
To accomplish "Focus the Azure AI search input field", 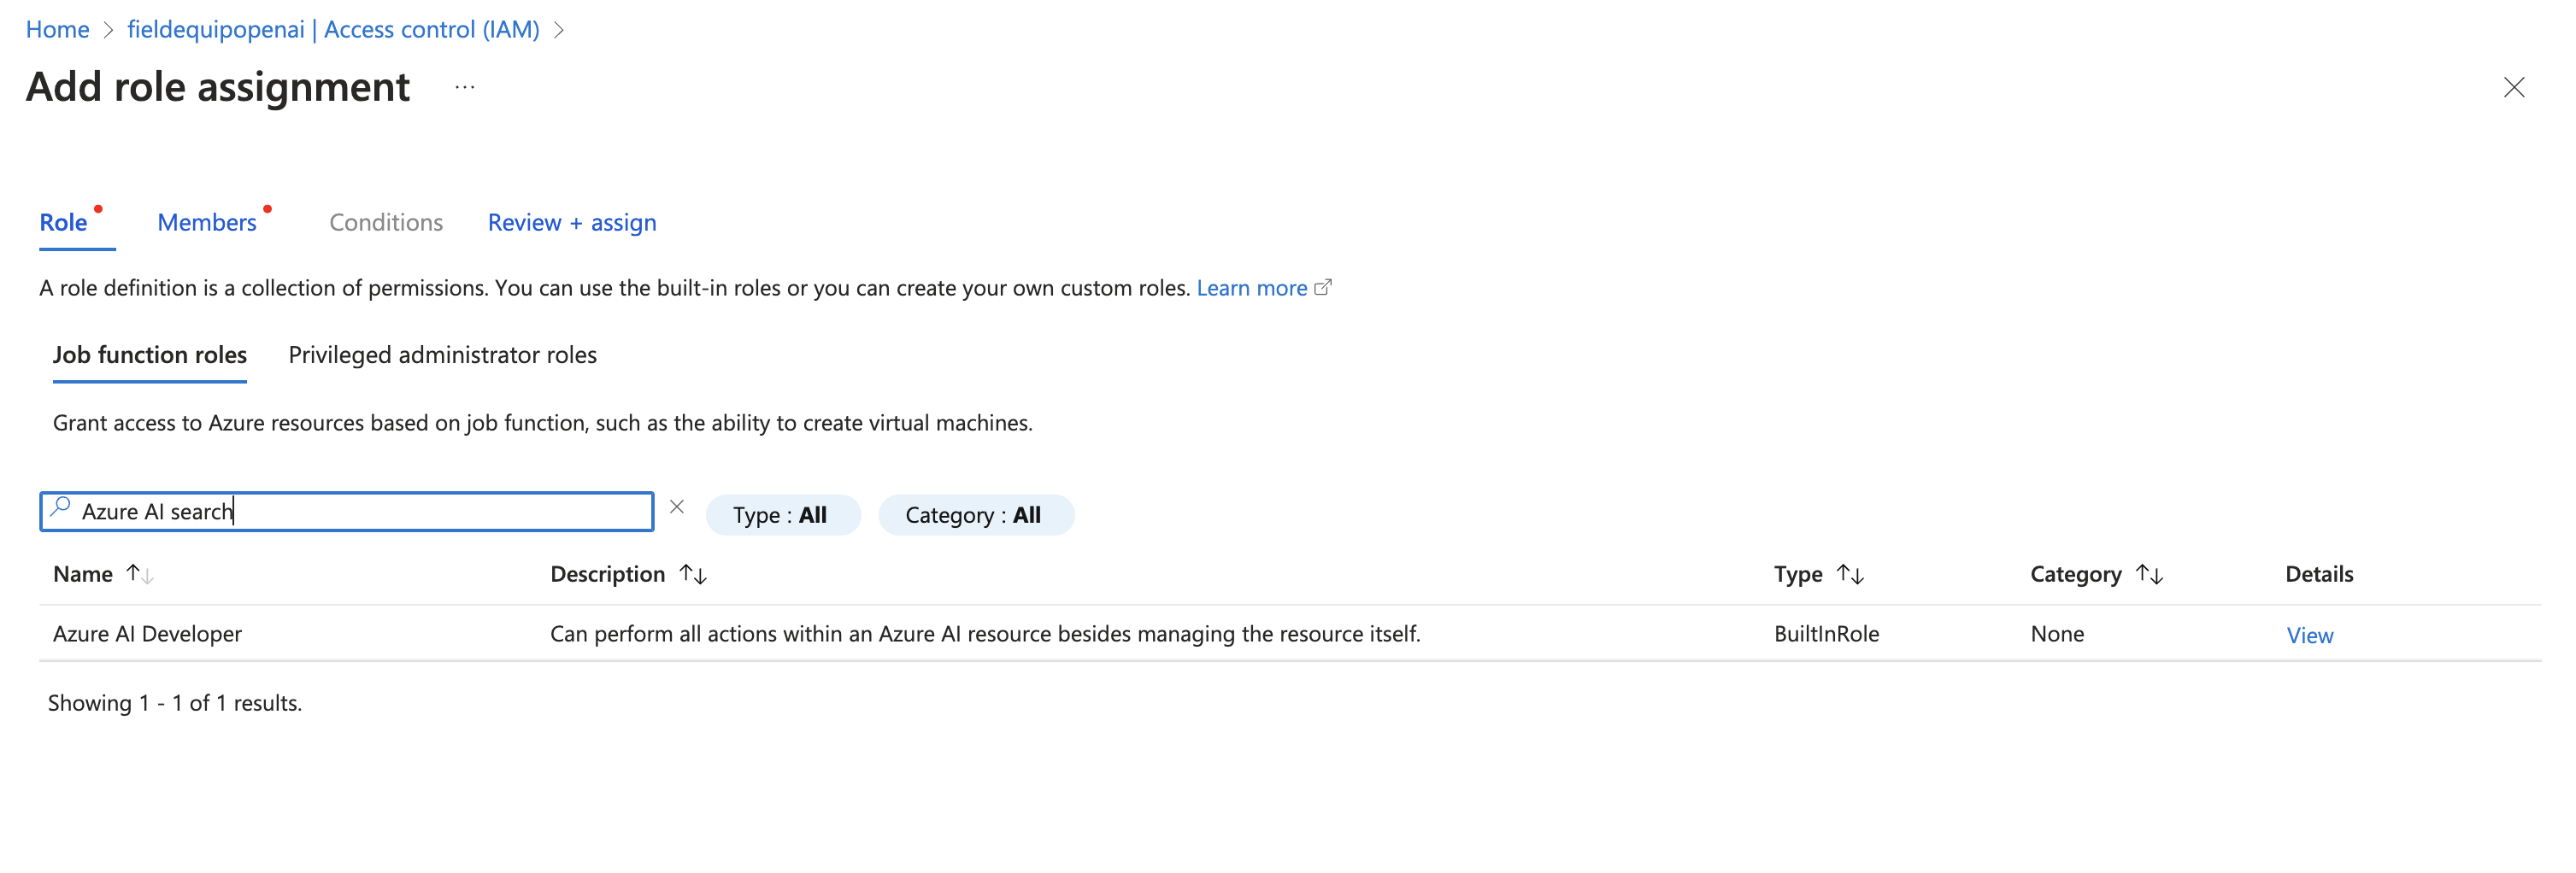I will 346,511.
